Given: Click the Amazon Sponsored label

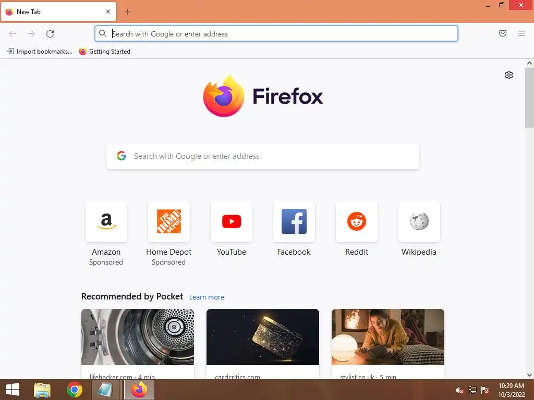Looking at the screenshot, I should click(x=106, y=262).
